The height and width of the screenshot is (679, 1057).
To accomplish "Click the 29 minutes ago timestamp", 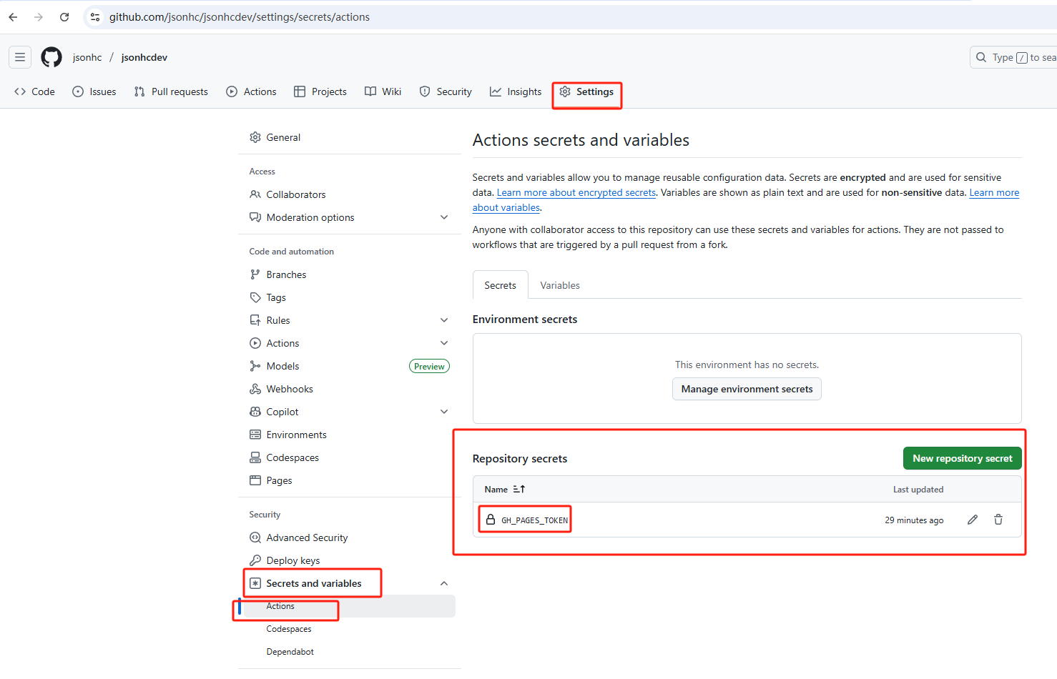I will pyautogui.click(x=914, y=520).
